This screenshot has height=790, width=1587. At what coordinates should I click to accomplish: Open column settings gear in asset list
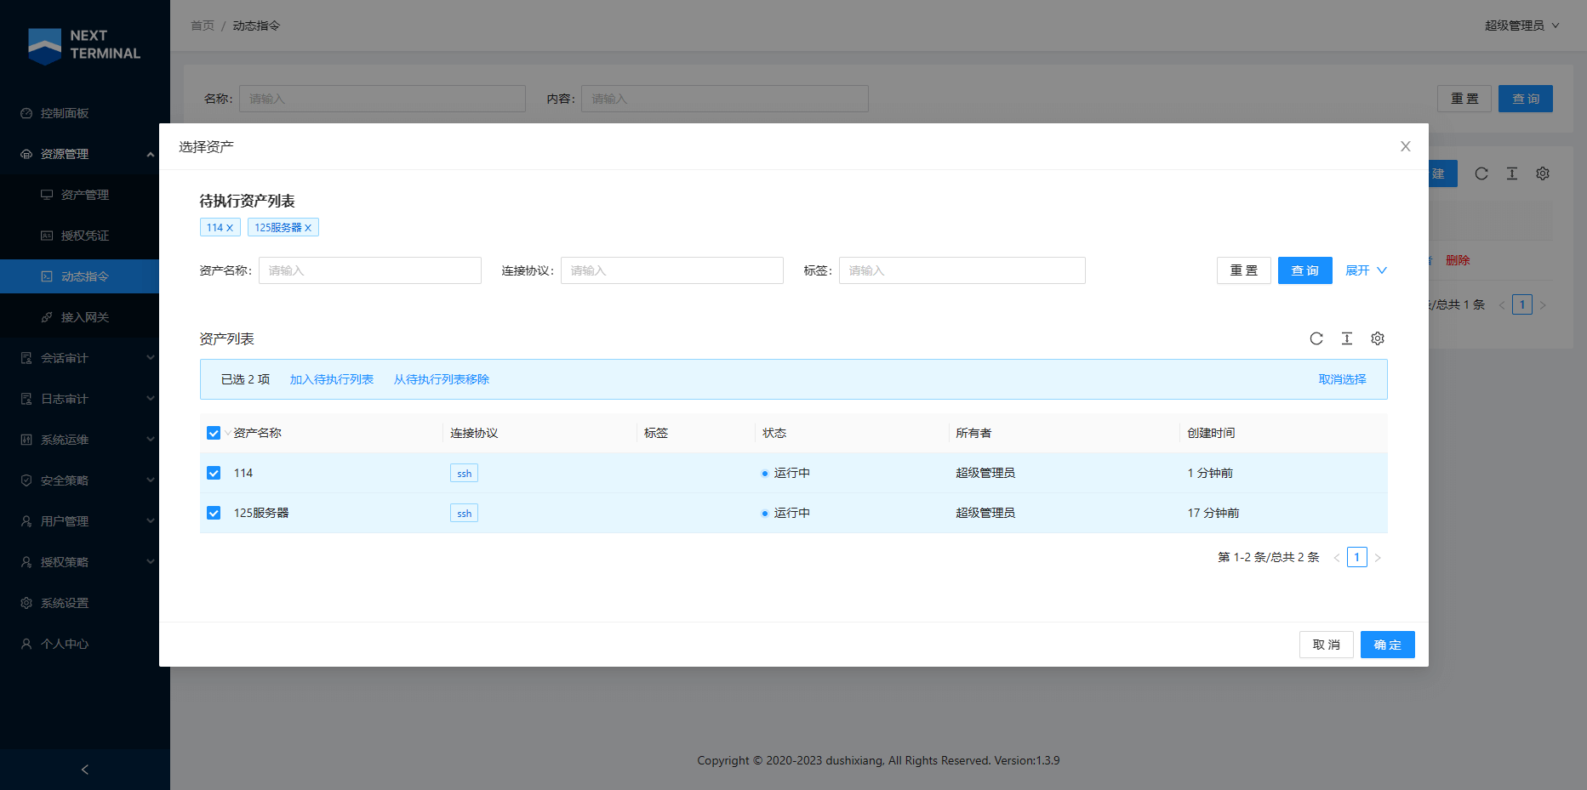pyautogui.click(x=1378, y=338)
